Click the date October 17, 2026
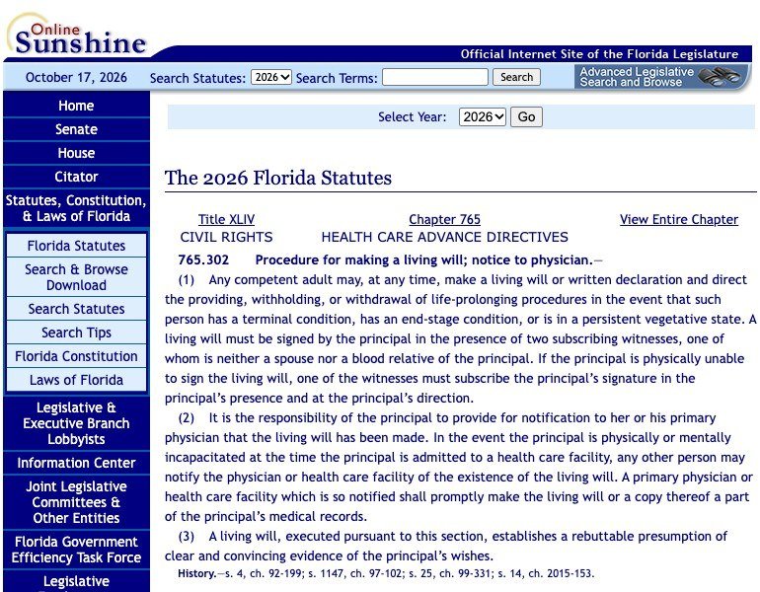Screen dimensions: 760x592 pos(76,78)
